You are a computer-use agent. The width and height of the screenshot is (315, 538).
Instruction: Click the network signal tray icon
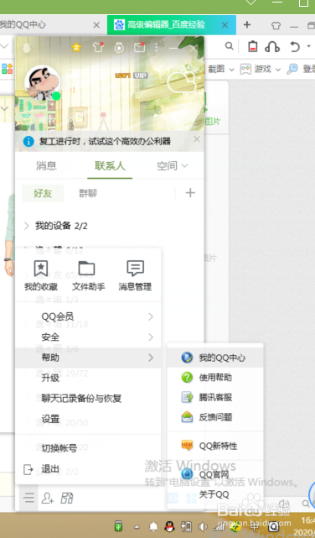tap(220, 526)
